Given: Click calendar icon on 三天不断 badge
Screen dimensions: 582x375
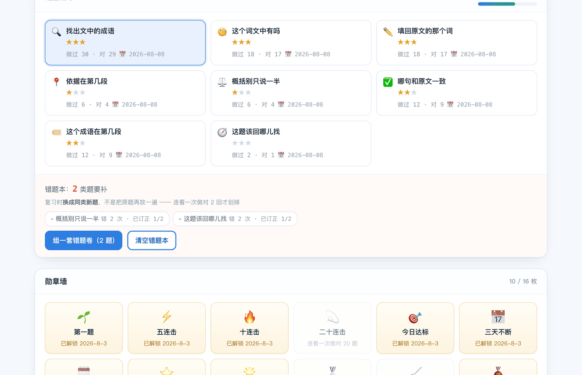Looking at the screenshot, I should (x=498, y=317).
